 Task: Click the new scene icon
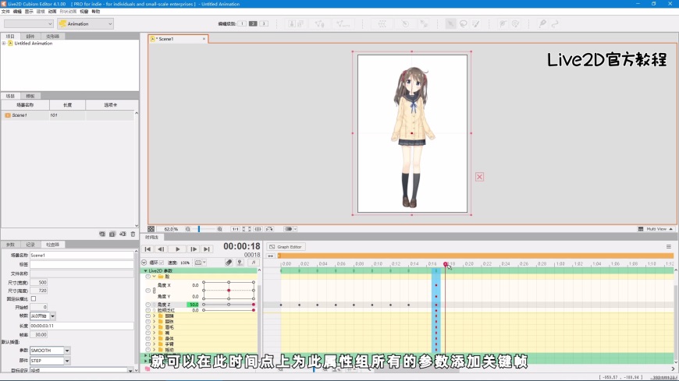tap(102, 234)
